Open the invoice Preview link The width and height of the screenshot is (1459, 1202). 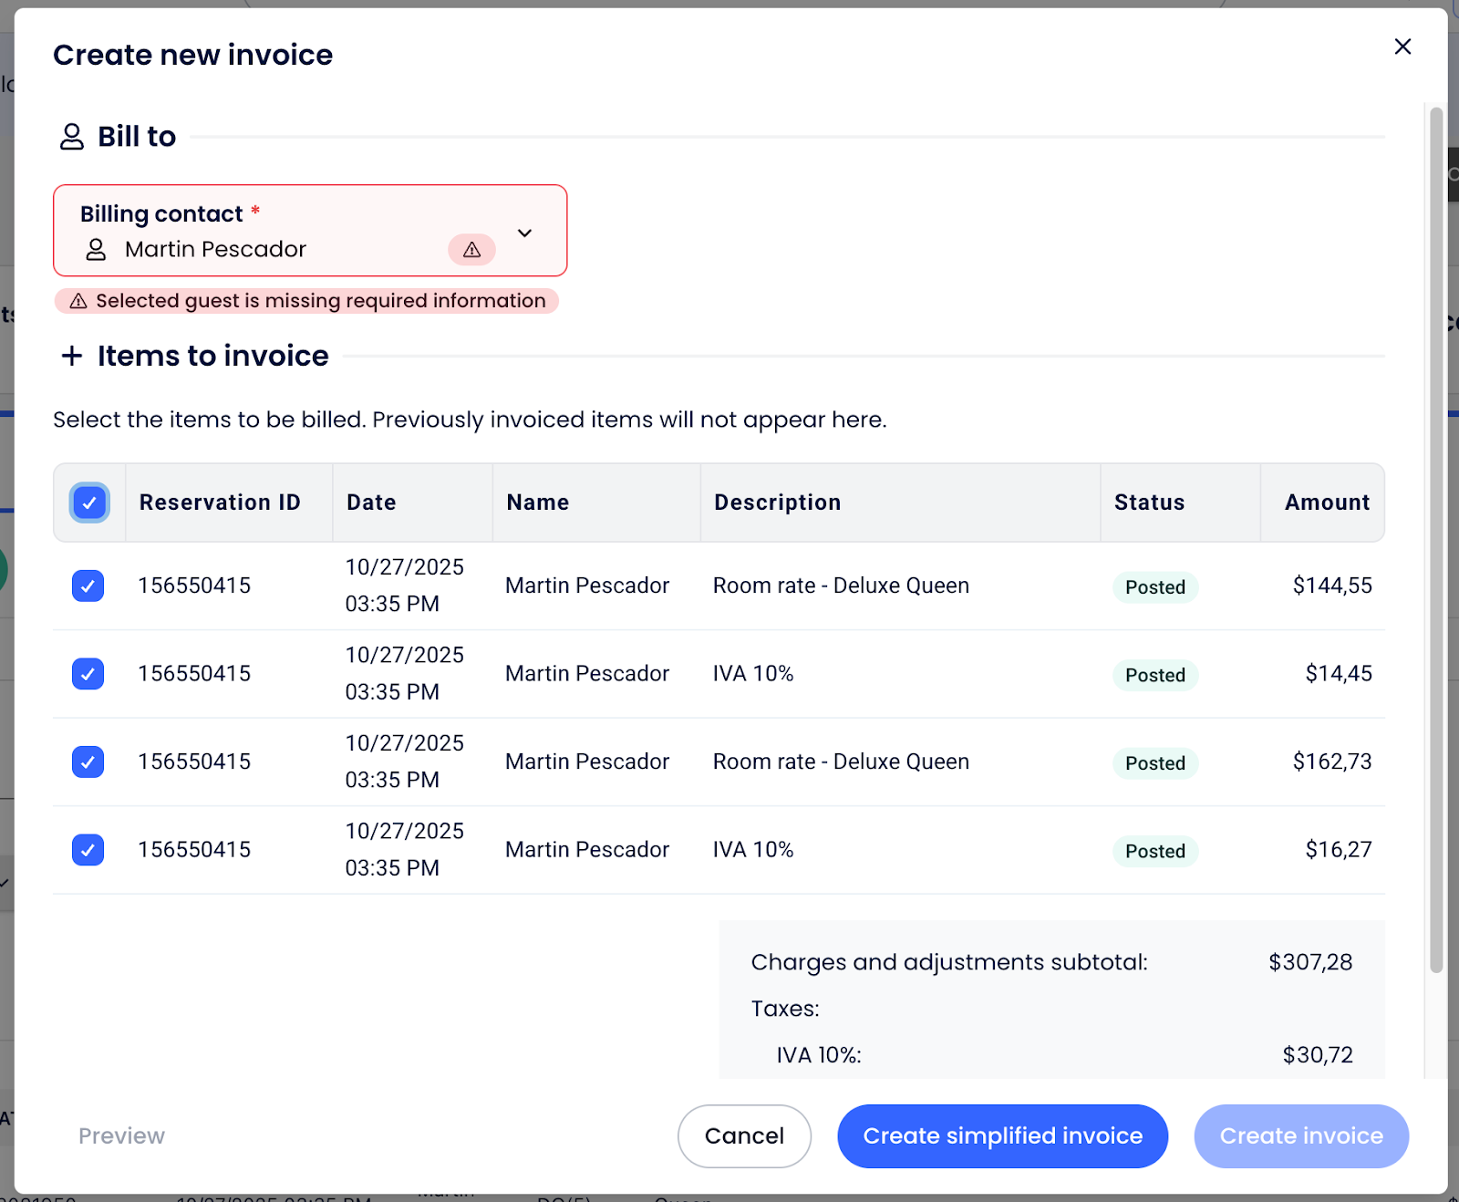121,1135
